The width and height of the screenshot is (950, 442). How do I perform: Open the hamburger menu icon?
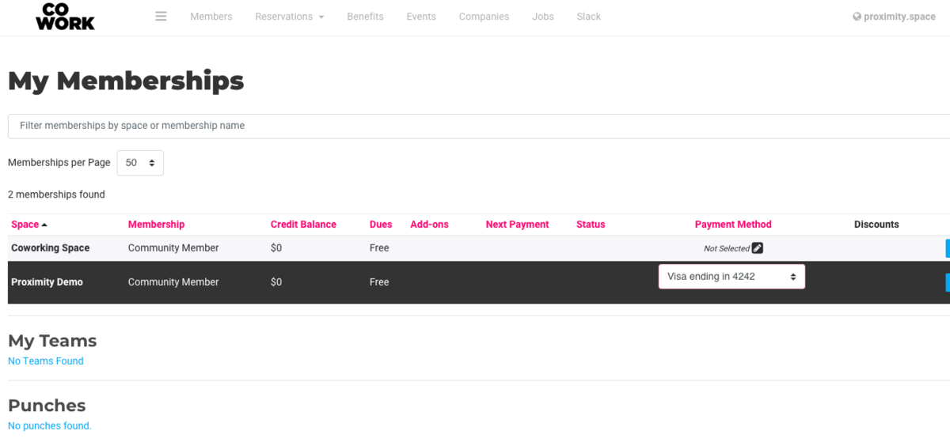coord(161,16)
